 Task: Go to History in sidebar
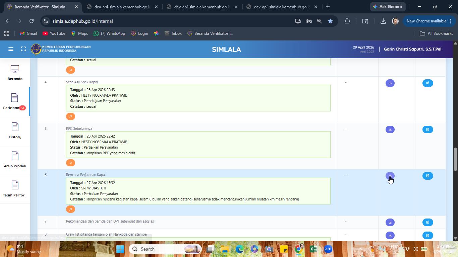[15, 131]
